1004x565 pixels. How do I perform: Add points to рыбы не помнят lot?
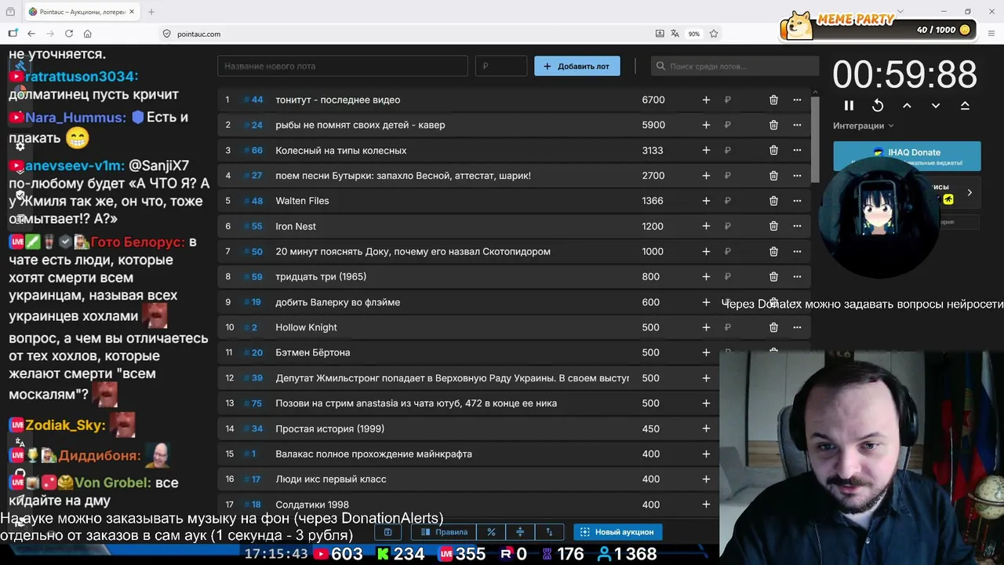pyautogui.click(x=706, y=125)
